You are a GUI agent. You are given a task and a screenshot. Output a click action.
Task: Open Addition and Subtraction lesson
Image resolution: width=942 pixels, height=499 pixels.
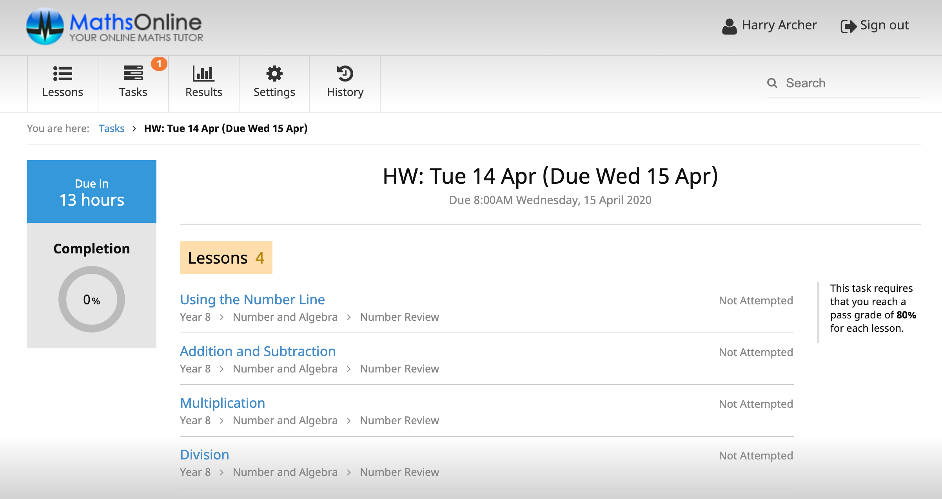[x=258, y=351]
